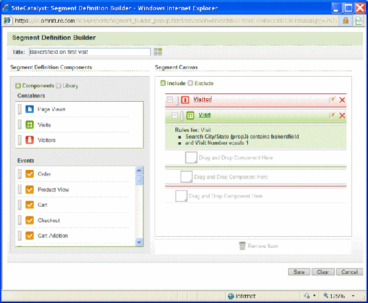Screen dimensions: 368x303
Task: Click the Cancel button
Action: click(350, 272)
